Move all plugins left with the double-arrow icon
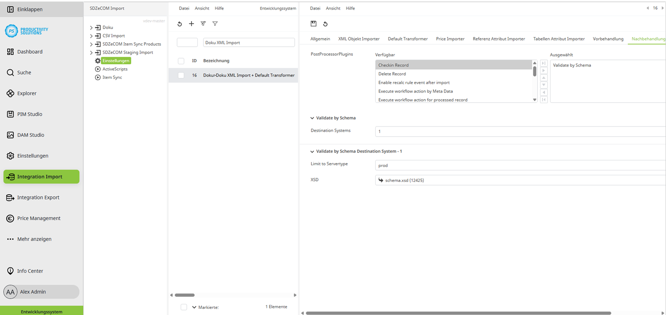 click(x=544, y=100)
